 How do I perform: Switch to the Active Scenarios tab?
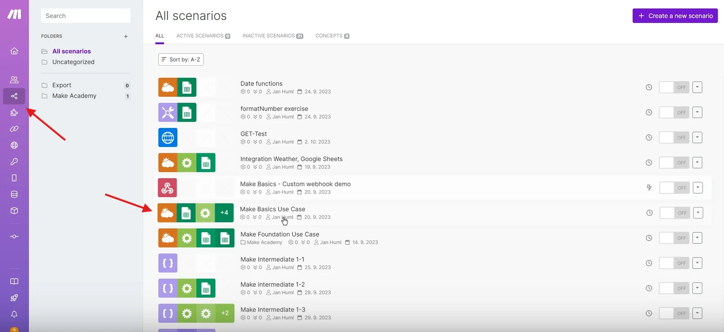[203, 36]
